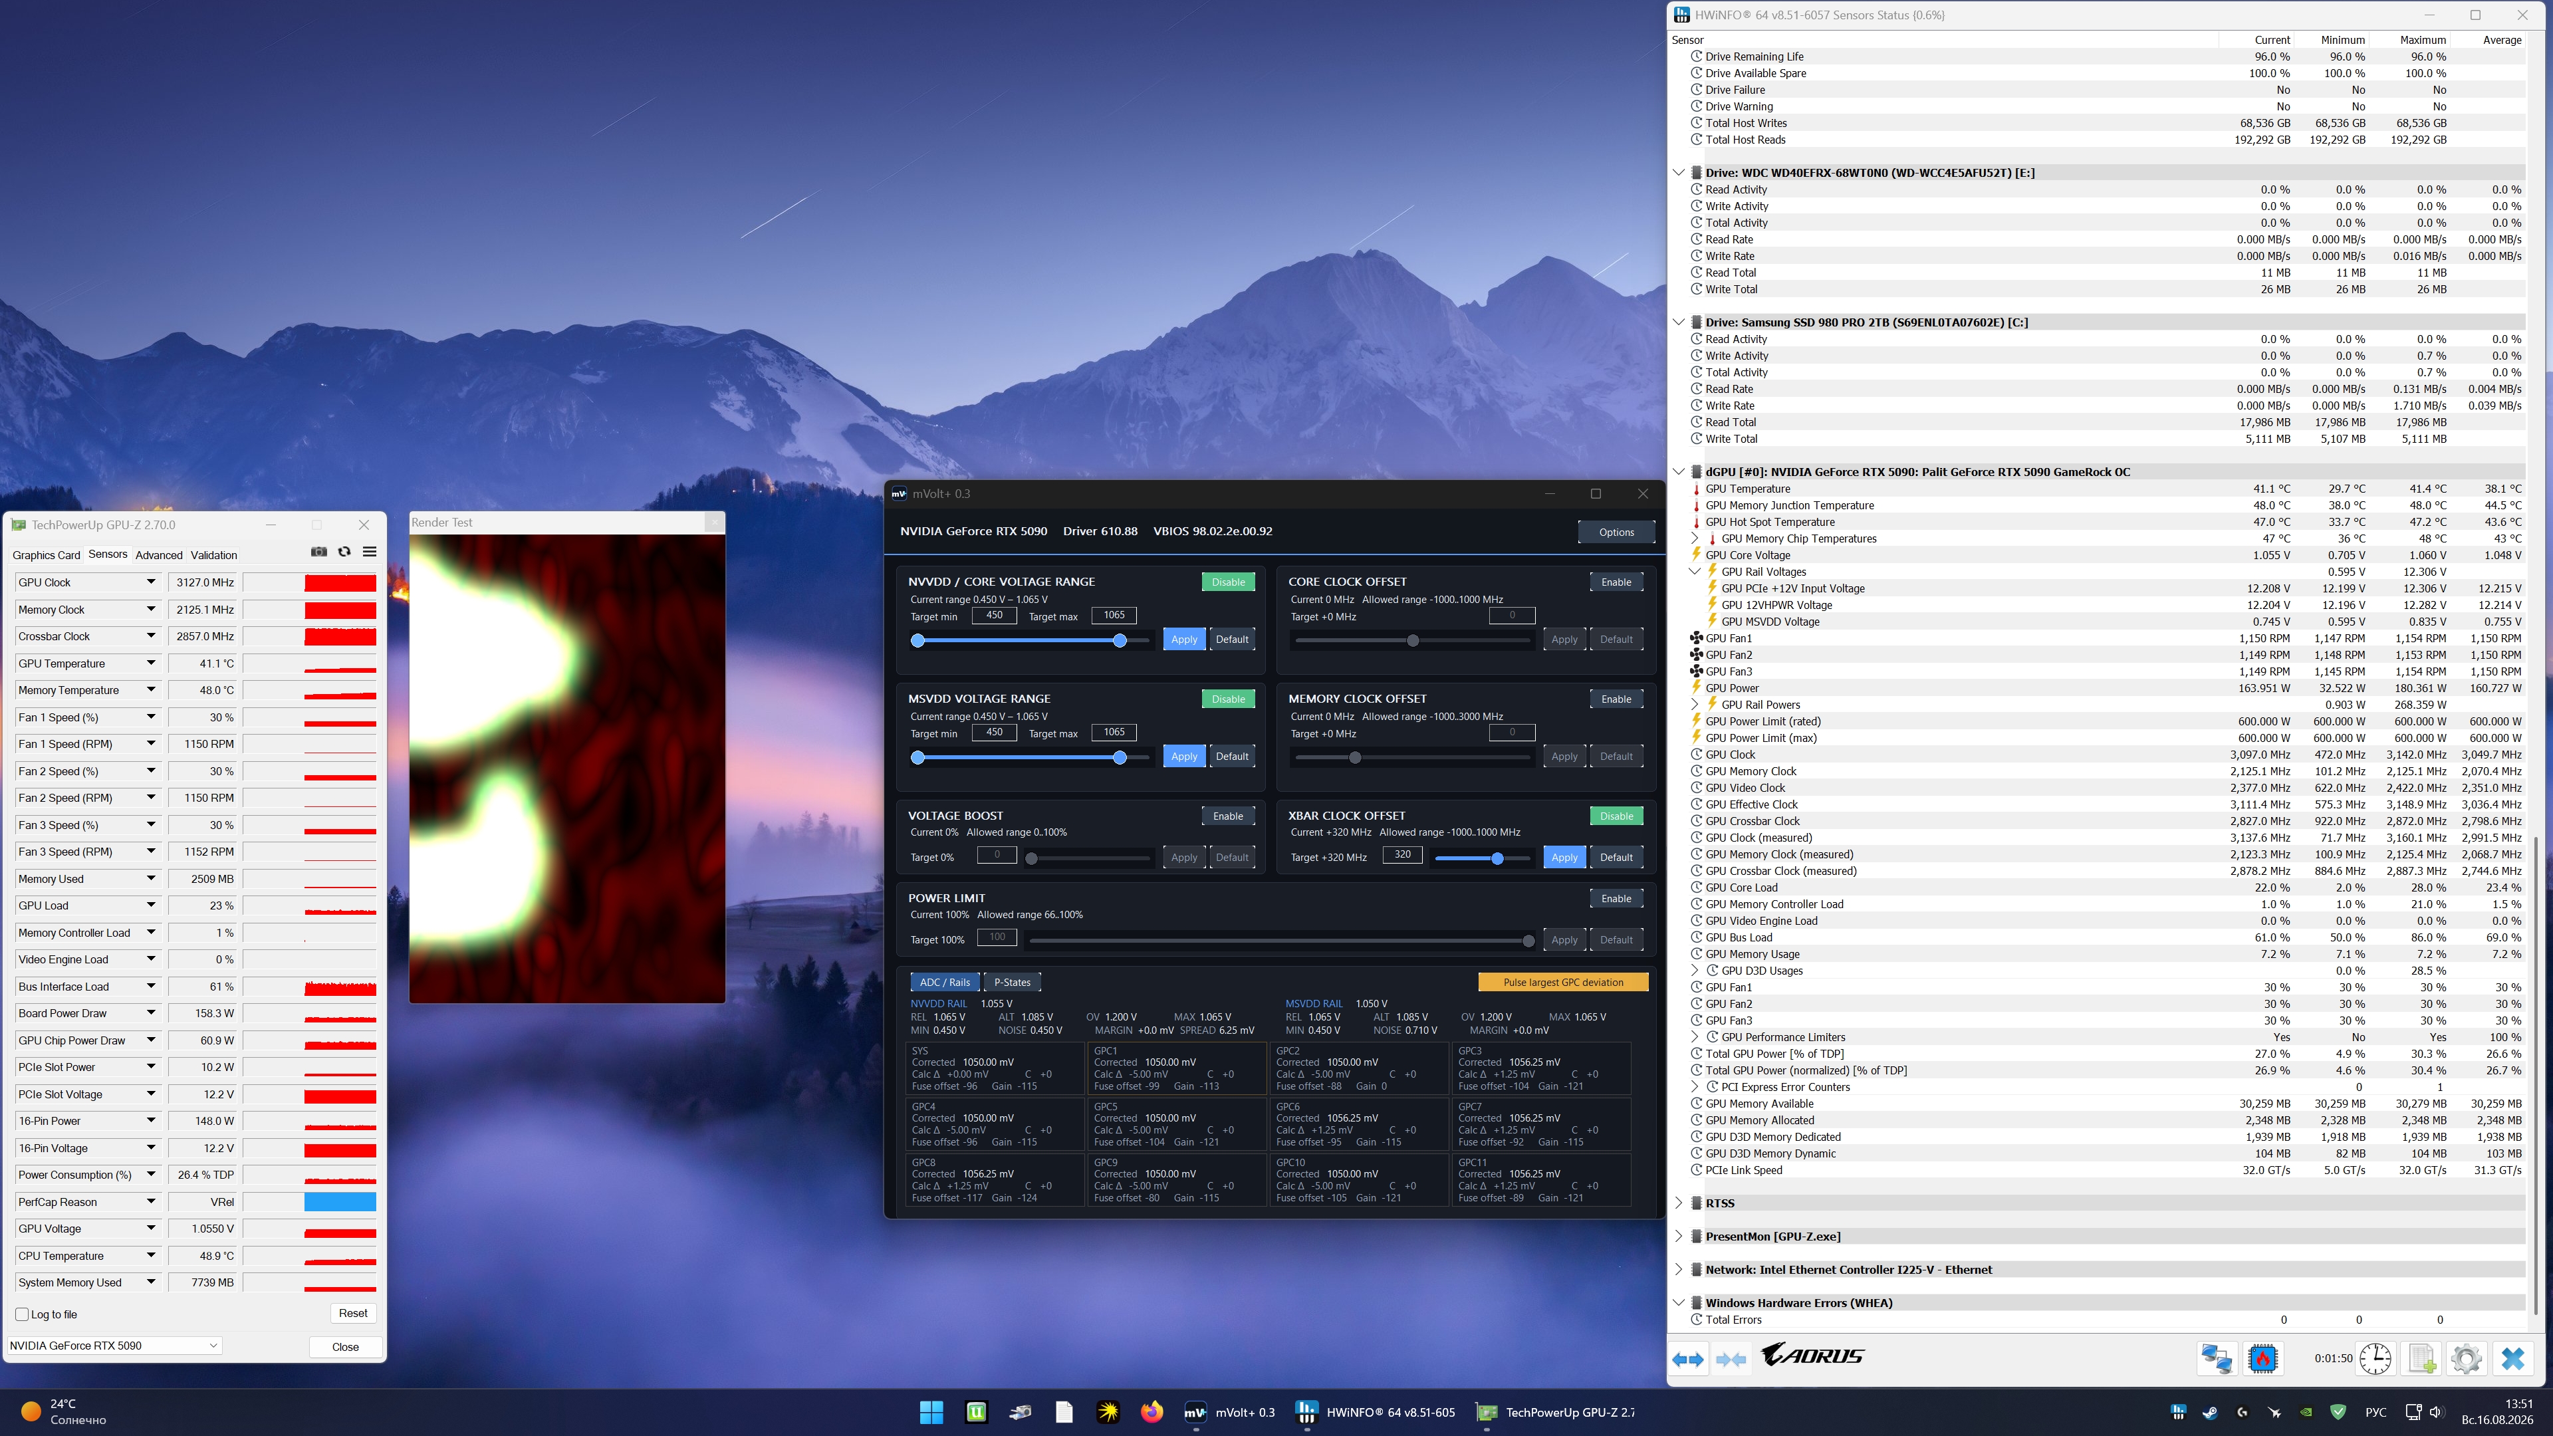Click the Steam tray icon
Screen dimensions: 2553x1436
[x=2210, y=1412]
